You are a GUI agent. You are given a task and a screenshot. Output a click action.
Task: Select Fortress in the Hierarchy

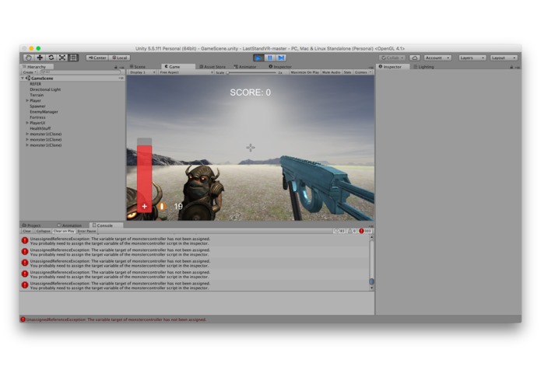pos(37,117)
